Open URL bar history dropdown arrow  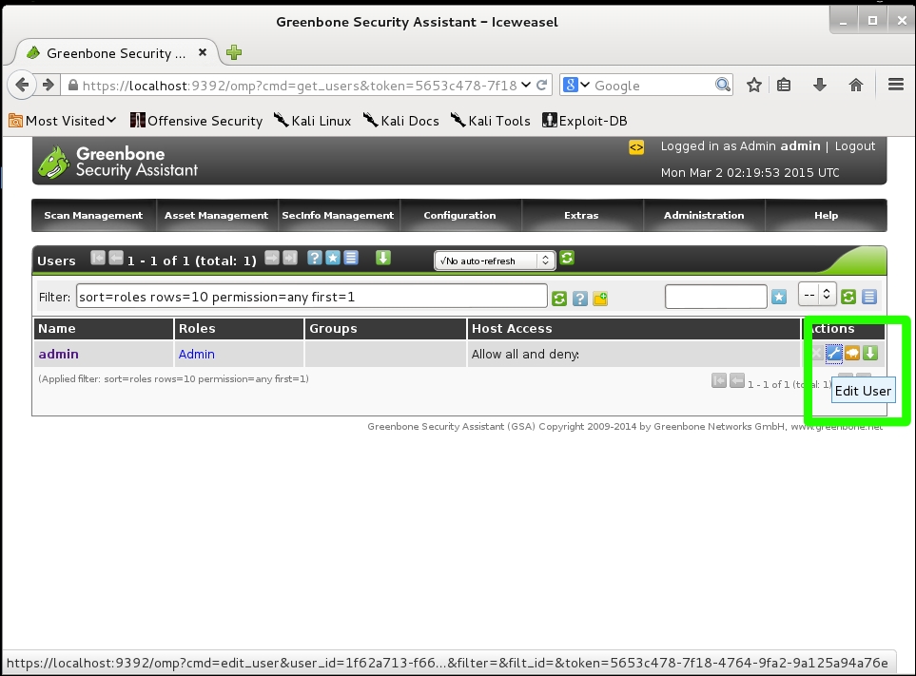[526, 85]
